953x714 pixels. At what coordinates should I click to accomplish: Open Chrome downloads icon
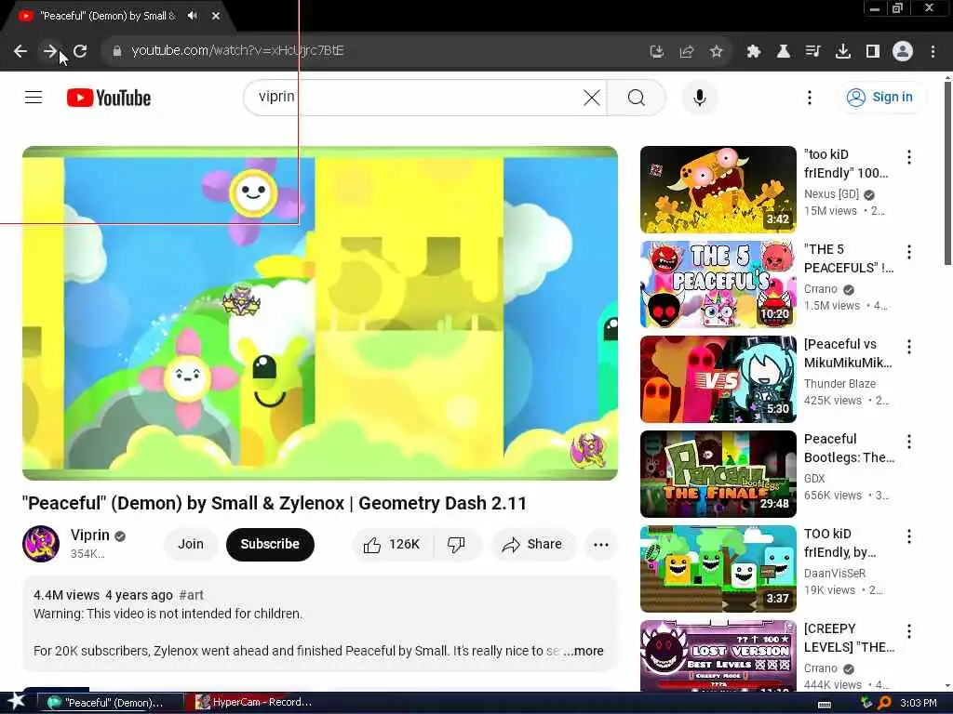pos(843,52)
